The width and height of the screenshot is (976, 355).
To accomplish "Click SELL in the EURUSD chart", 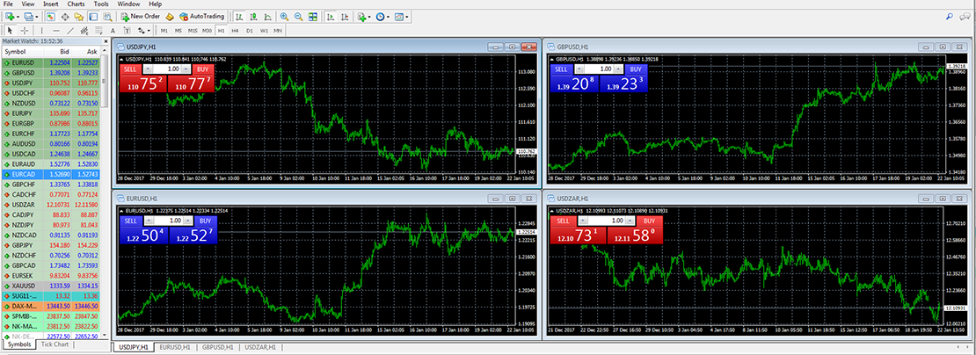I will click(131, 221).
